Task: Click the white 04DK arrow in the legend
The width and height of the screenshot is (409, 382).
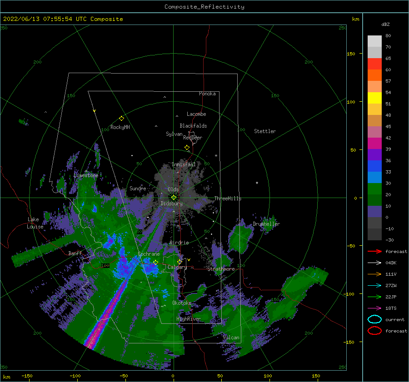Action: pyautogui.click(x=374, y=263)
